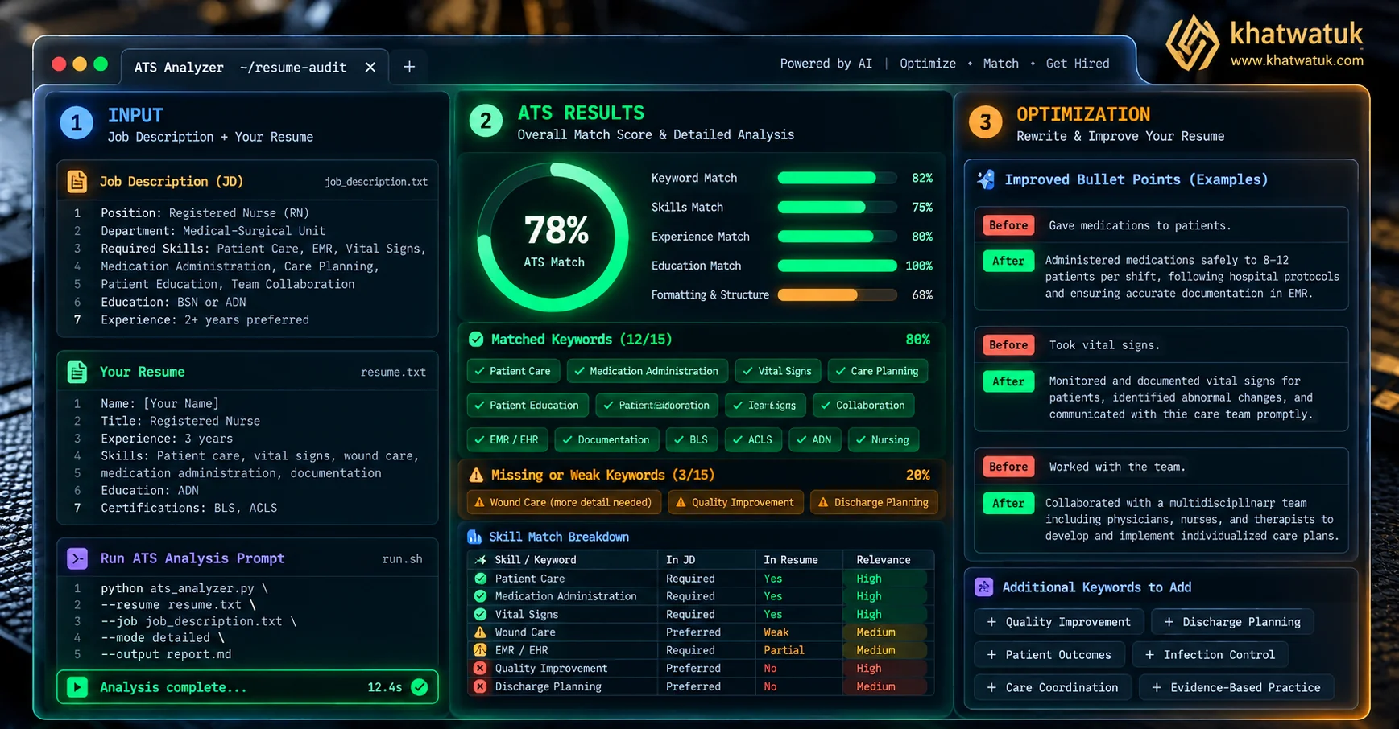Click the Wound Care (more detail needed) chip
The height and width of the screenshot is (729, 1399).
(564, 502)
